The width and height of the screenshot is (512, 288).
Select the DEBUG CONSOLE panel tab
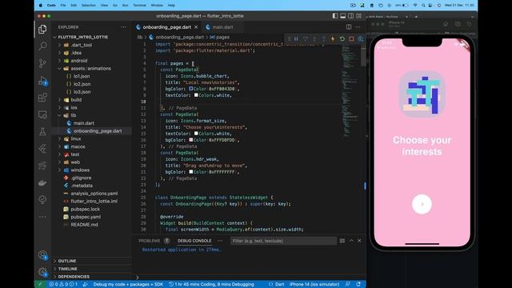point(194,241)
